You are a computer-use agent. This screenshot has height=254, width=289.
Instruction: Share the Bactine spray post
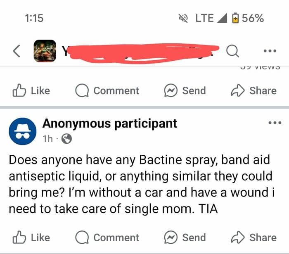point(253,237)
